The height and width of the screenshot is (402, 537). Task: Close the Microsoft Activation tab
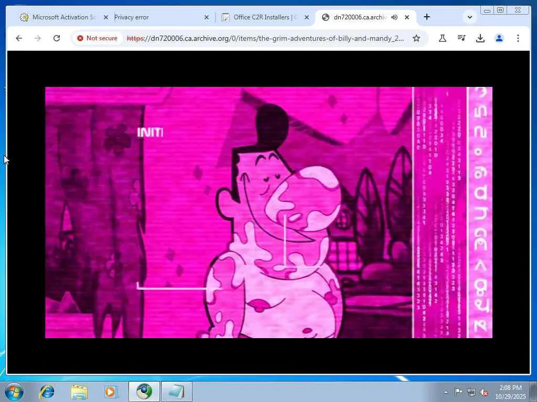coord(106,17)
